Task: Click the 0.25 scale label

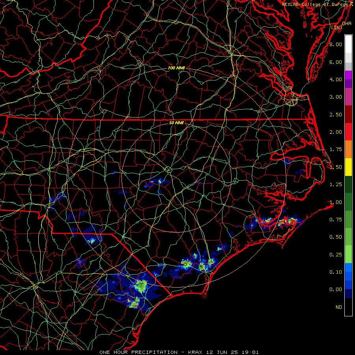Action: (336, 255)
